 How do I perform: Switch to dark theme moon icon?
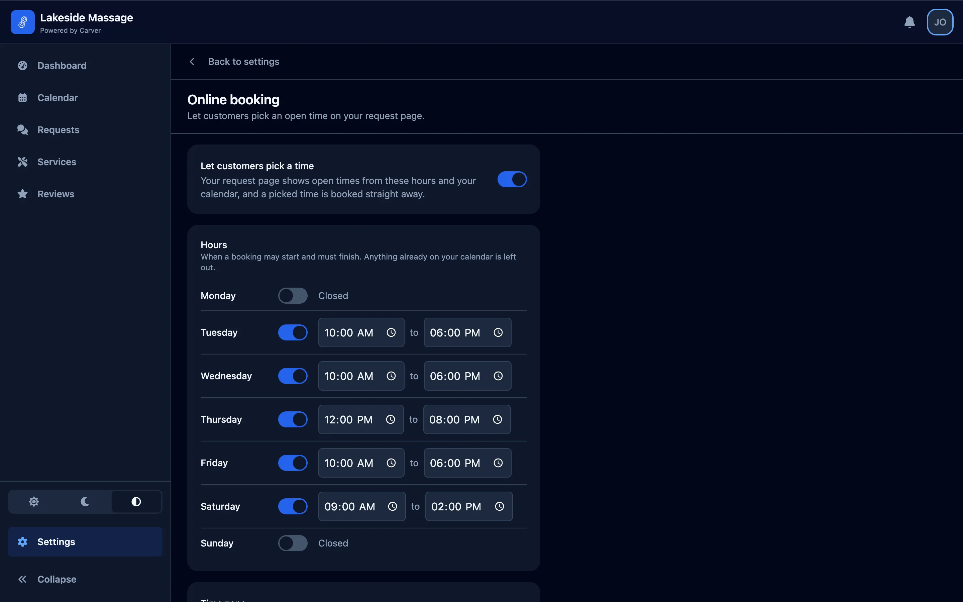point(85,502)
